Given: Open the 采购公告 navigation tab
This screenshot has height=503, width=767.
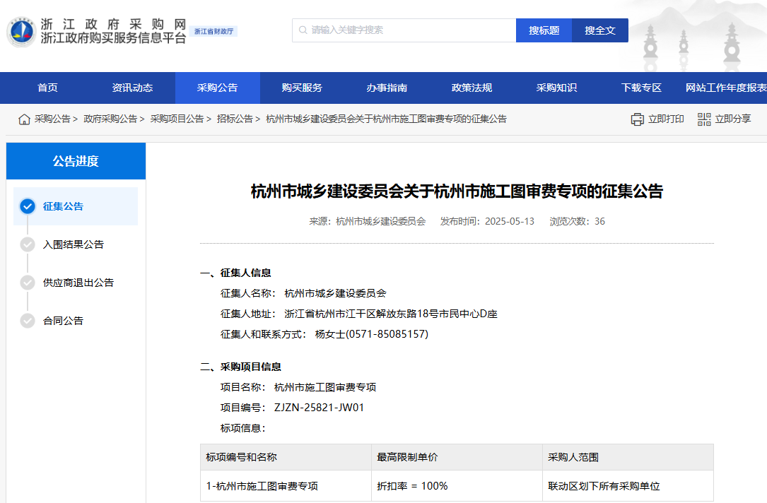Looking at the screenshot, I should (217, 88).
